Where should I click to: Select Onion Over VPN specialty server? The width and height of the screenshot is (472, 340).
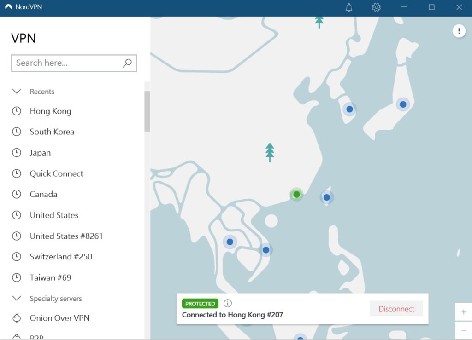59,318
